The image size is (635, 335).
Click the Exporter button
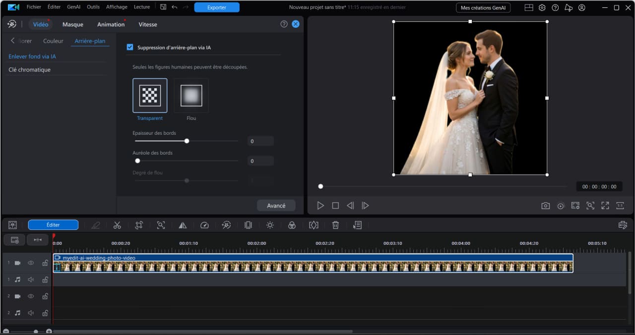217,7
